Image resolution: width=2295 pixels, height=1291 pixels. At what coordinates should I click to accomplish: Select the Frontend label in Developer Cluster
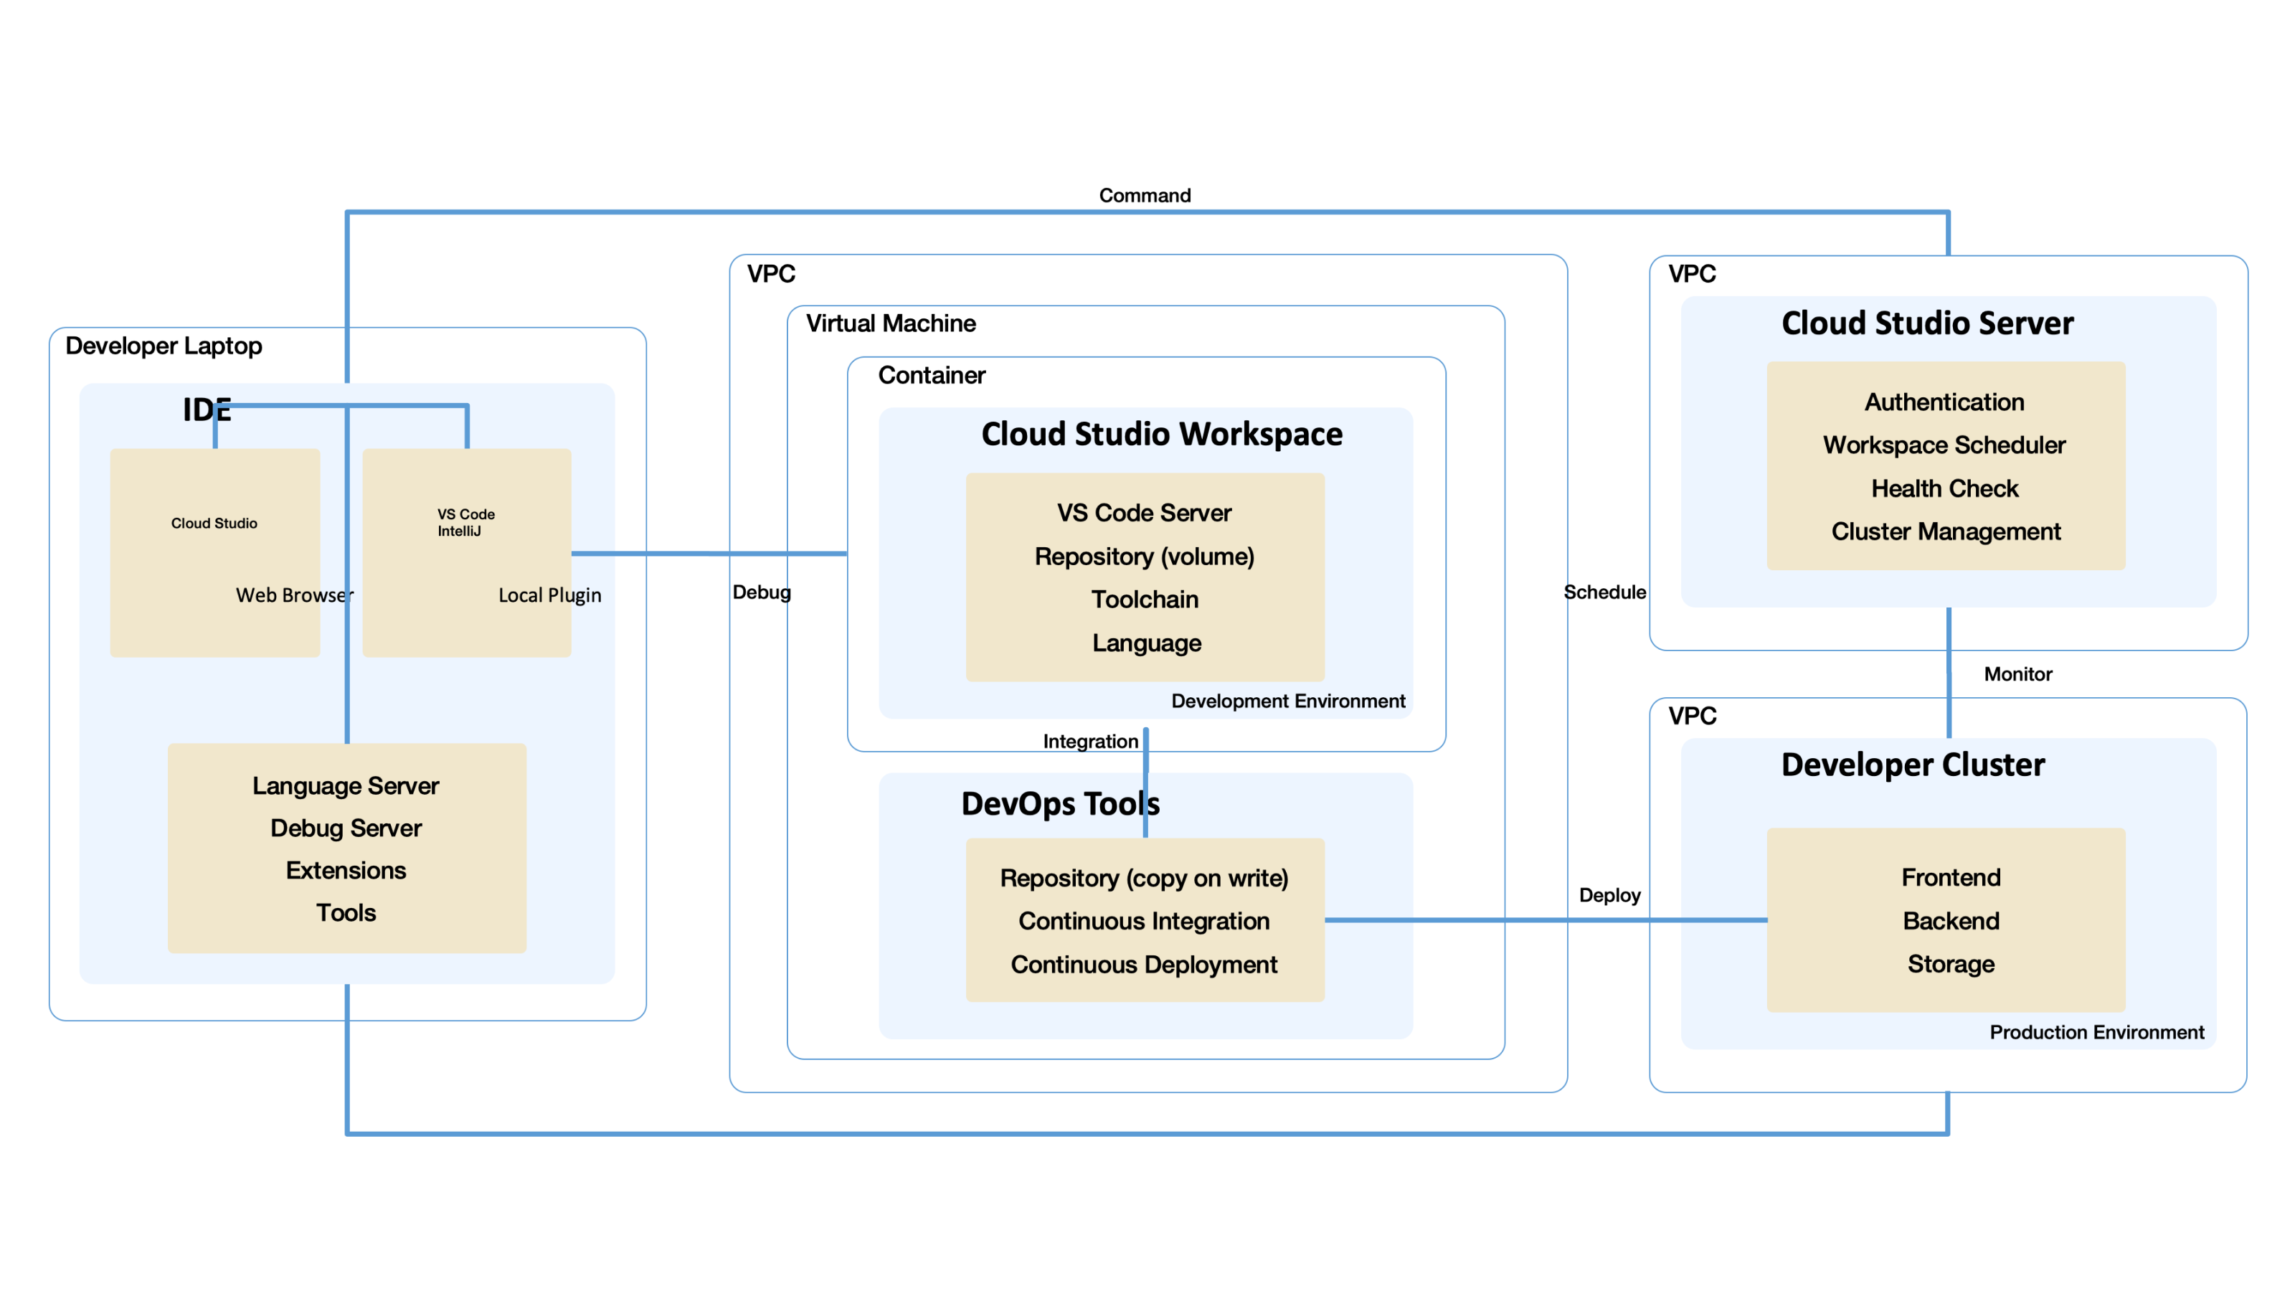(1950, 878)
